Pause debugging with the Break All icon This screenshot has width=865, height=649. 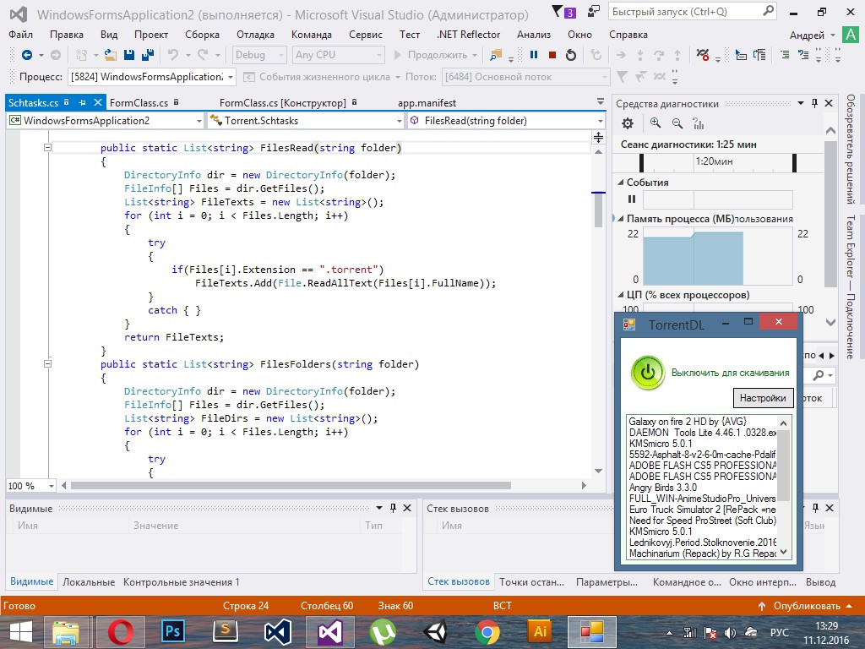[x=534, y=55]
